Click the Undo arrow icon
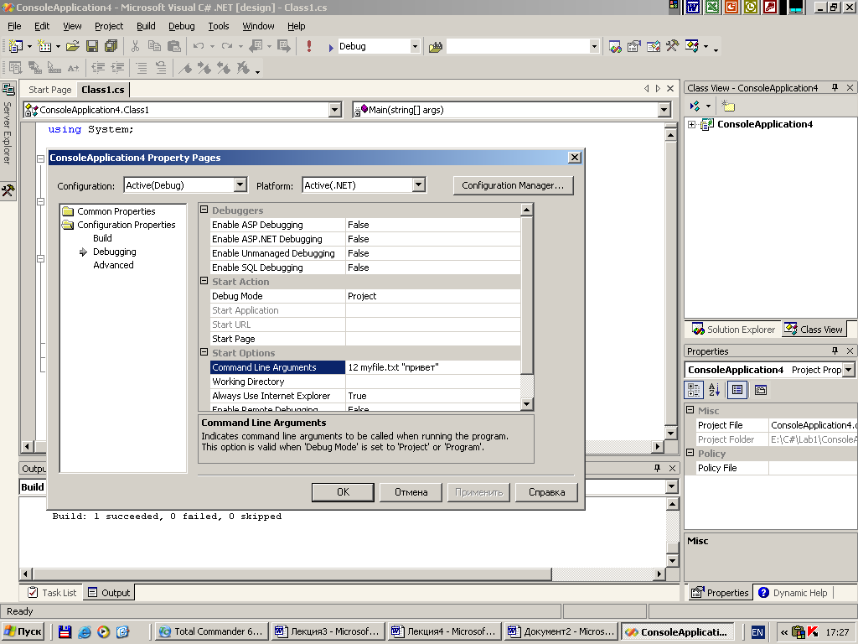The image size is (858, 644). (x=199, y=47)
